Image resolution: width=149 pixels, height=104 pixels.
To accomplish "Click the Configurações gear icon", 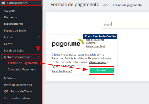I will pyautogui.click(x=4, y=3).
